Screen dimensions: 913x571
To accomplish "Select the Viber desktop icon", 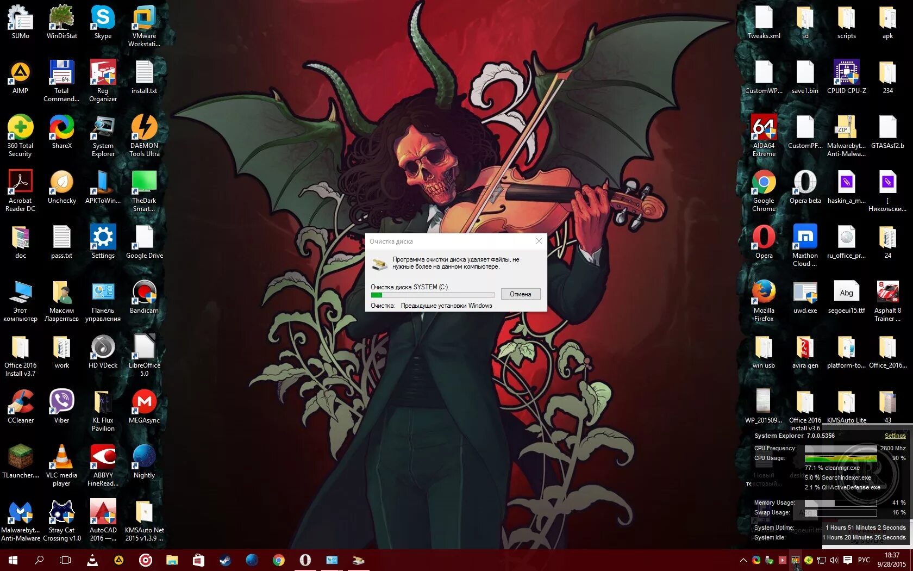I will pos(62,407).
